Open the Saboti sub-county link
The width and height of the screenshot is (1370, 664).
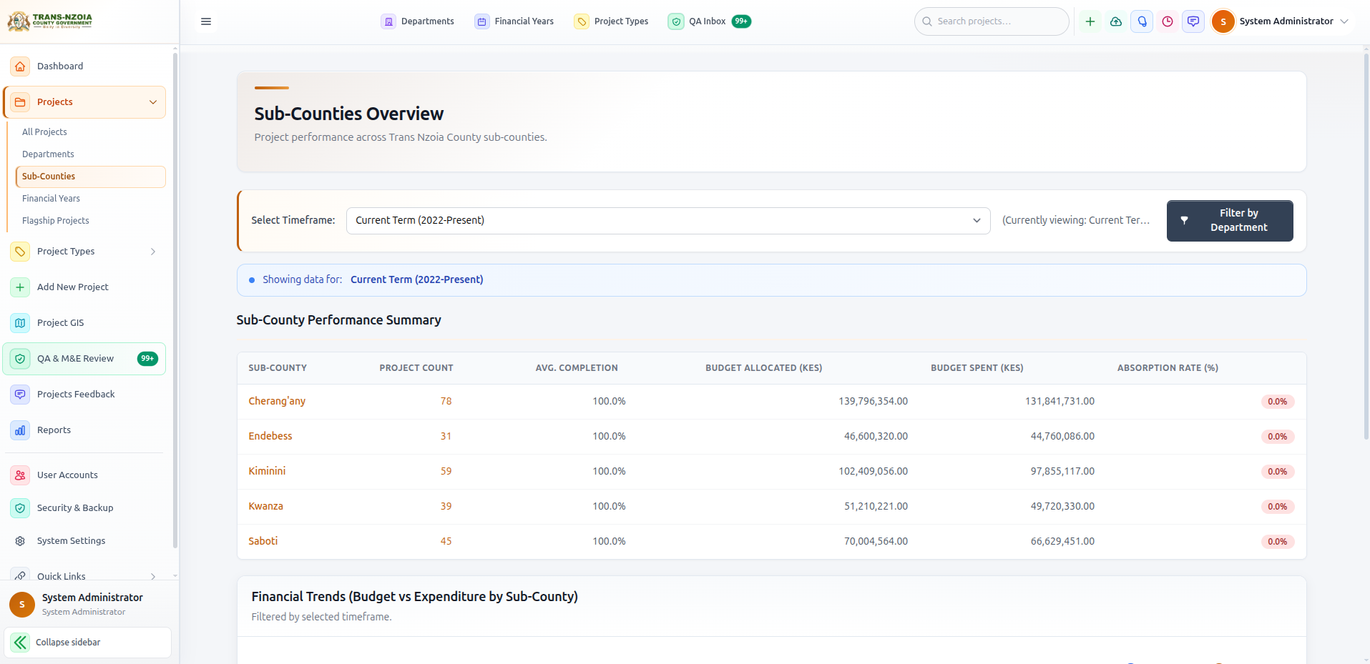point(263,542)
